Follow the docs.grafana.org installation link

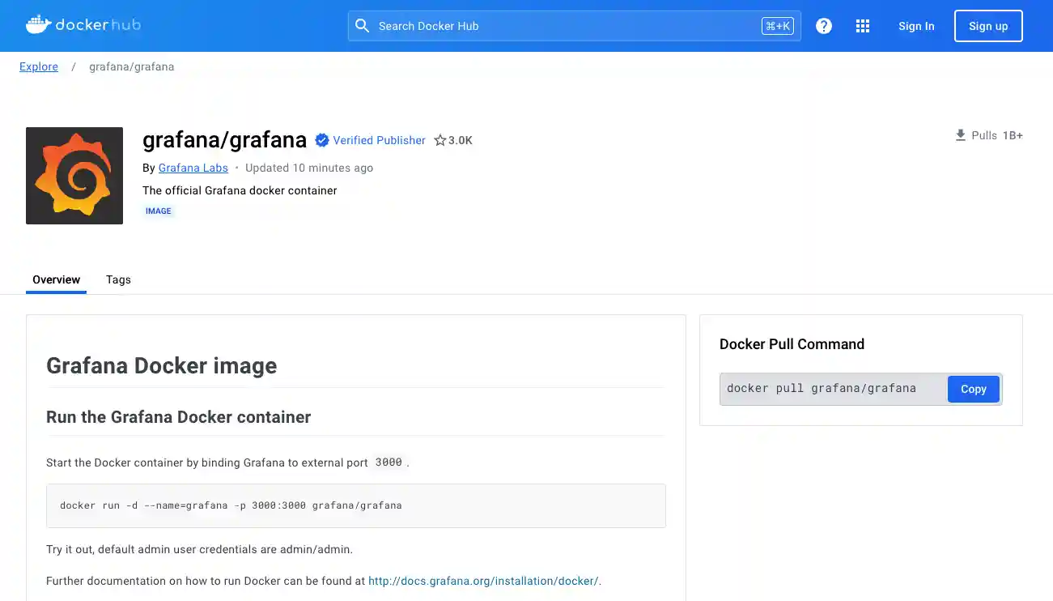[x=482, y=581]
